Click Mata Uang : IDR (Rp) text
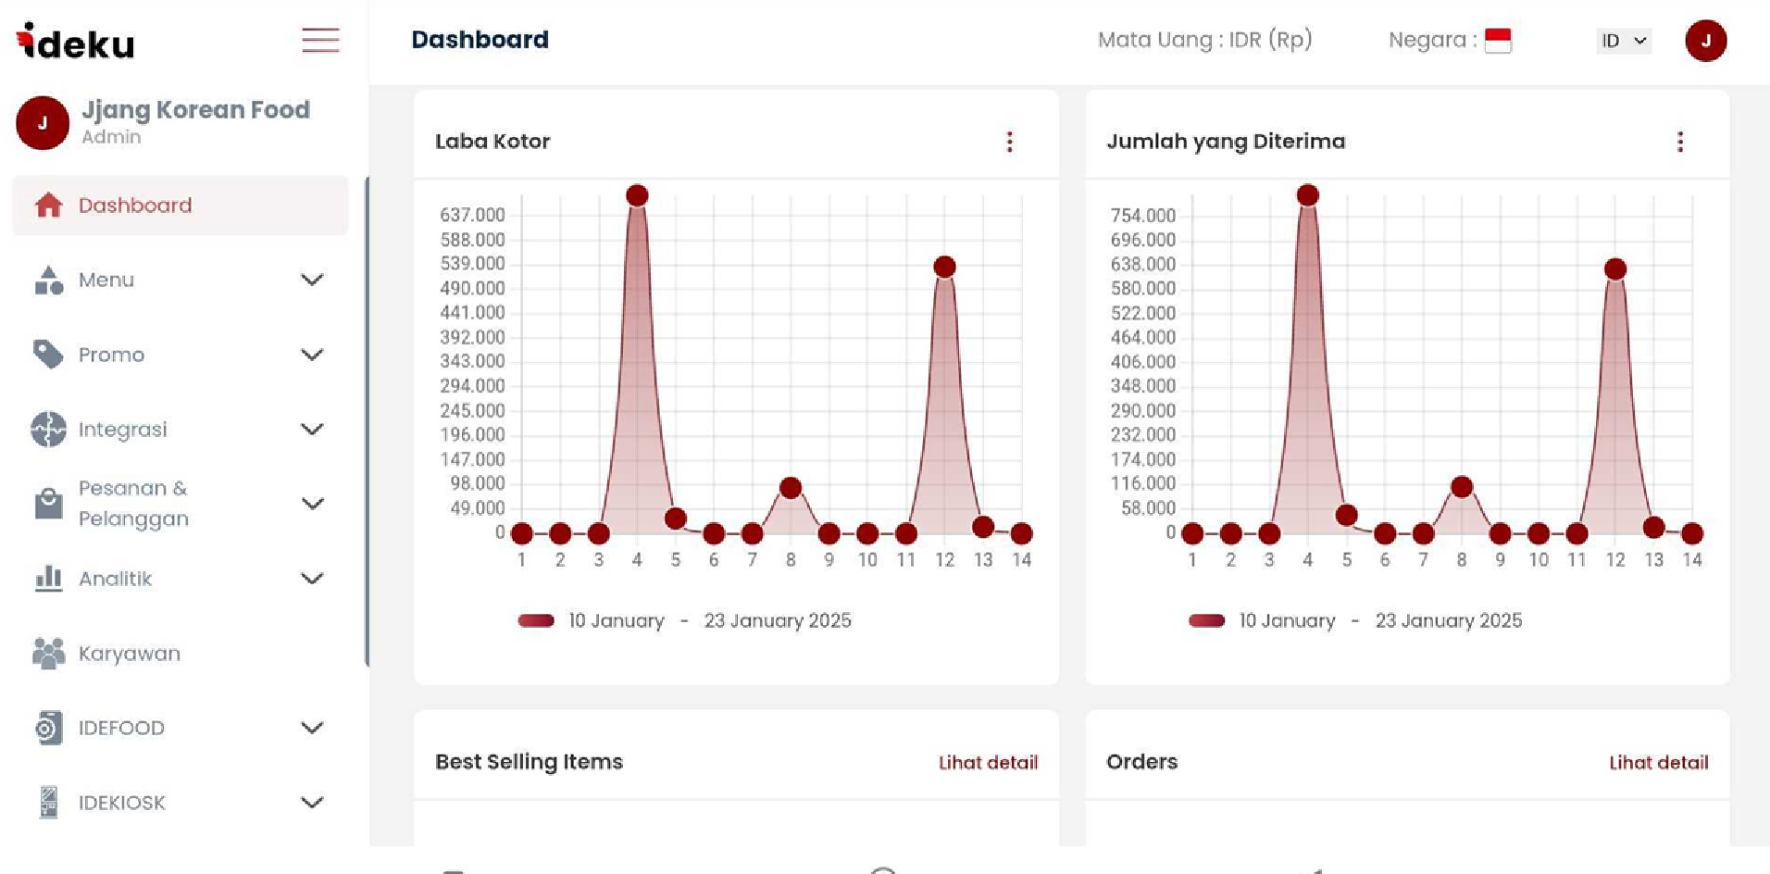 (1204, 40)
